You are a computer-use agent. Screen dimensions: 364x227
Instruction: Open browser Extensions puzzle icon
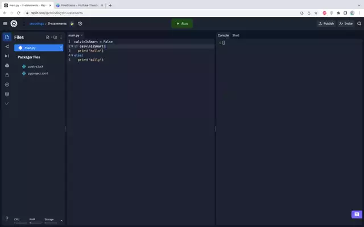click(x=338, y=13)
